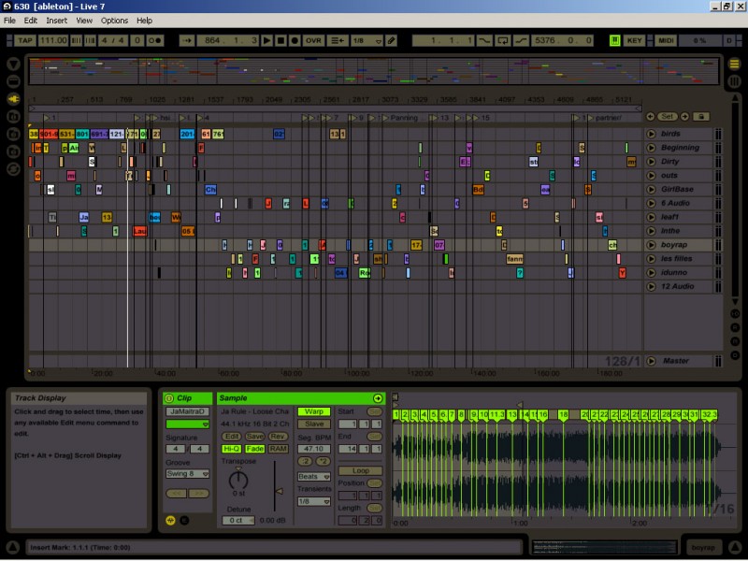Toggle the Draw Mode pencil icon

pos(391,41)
